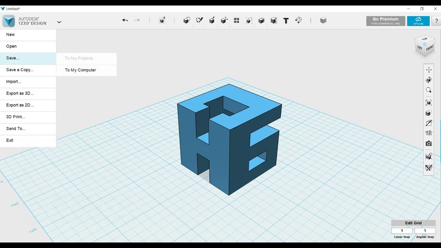Click the Offline cloud status button
441x248 pixels.
tap(418, 21)
